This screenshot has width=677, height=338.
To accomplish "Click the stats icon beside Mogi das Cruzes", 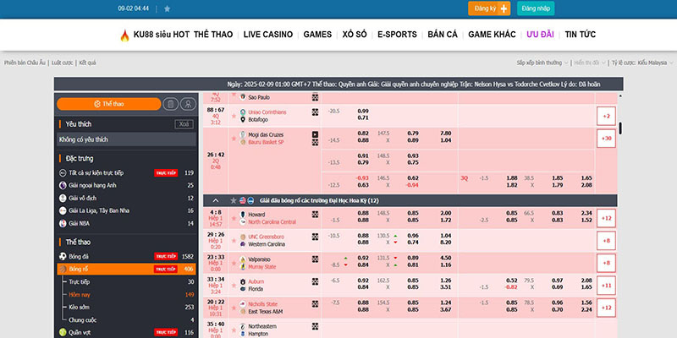I will pyautogui.click(x=316, y=143).
